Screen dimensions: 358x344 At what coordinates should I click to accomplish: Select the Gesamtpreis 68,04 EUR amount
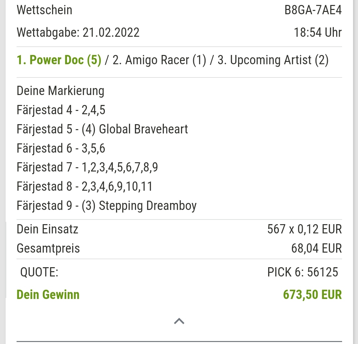click(317, 248)
